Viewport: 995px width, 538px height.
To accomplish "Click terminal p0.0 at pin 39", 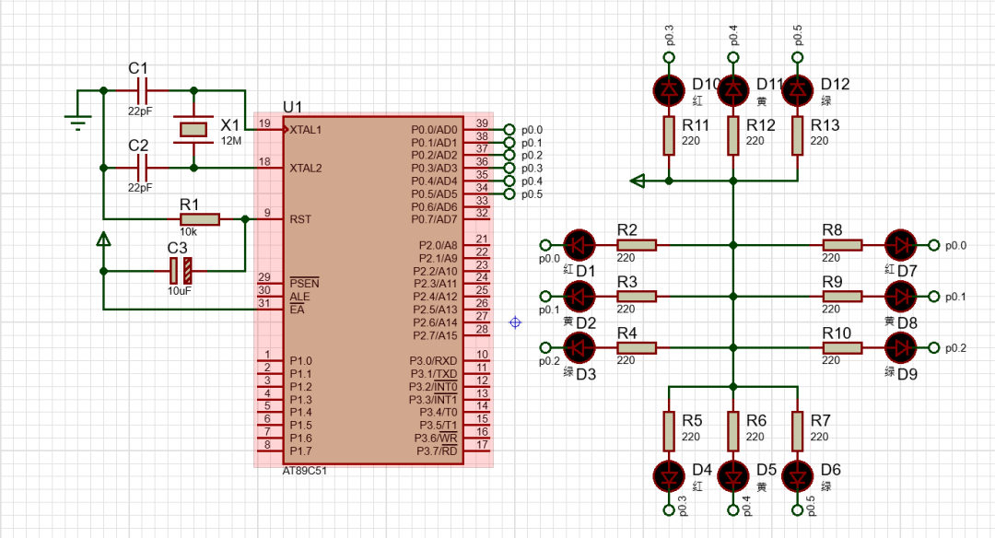I will (x=509, y=129).
